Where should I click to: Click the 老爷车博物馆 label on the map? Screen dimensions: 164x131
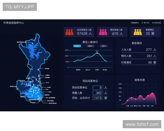pyautogui.click(x=50, y=101)
